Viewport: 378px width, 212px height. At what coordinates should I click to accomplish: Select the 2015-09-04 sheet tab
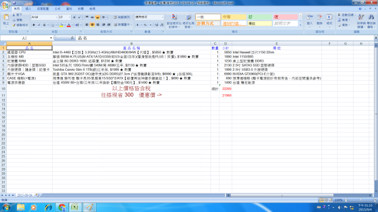[25, 195]
